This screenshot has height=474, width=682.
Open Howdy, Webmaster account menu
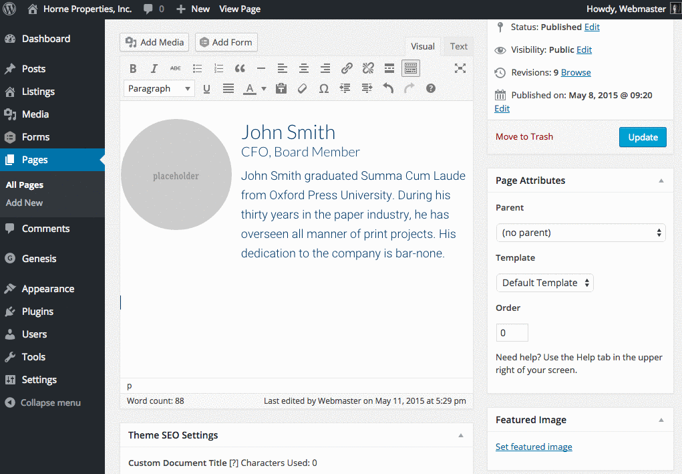633,9
